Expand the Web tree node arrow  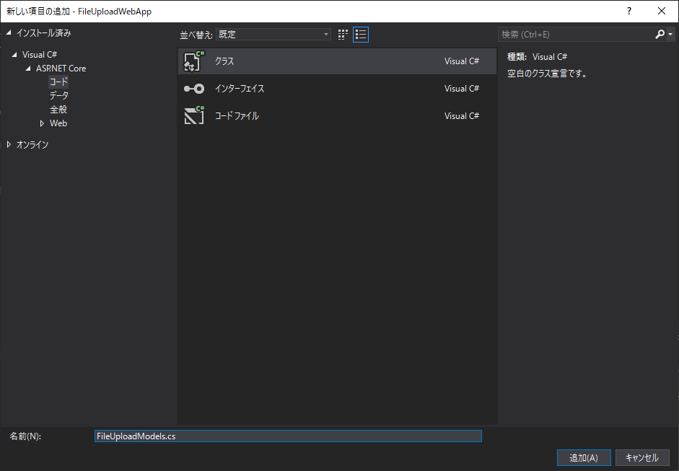coord(42,123)
